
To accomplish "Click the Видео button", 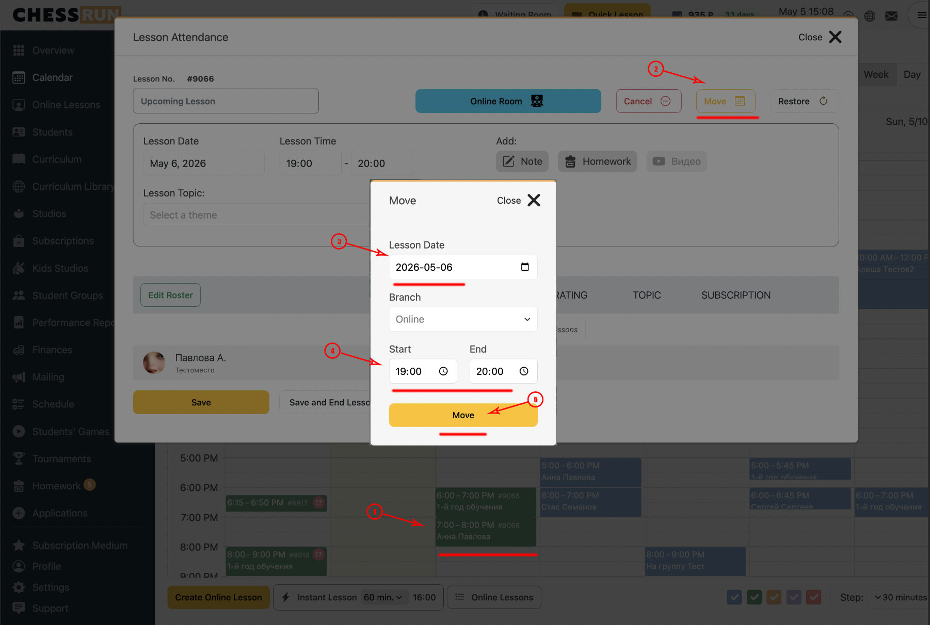I will coord(677,161).
